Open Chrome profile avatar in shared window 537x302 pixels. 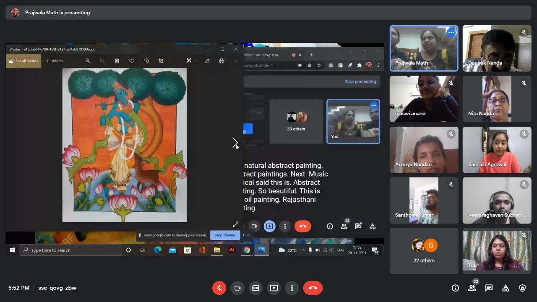coord(369,65)
